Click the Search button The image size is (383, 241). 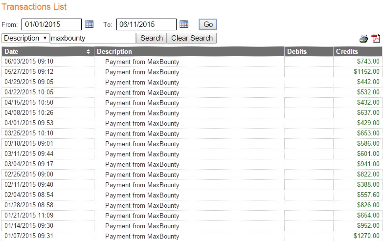(x=151, y=38)
